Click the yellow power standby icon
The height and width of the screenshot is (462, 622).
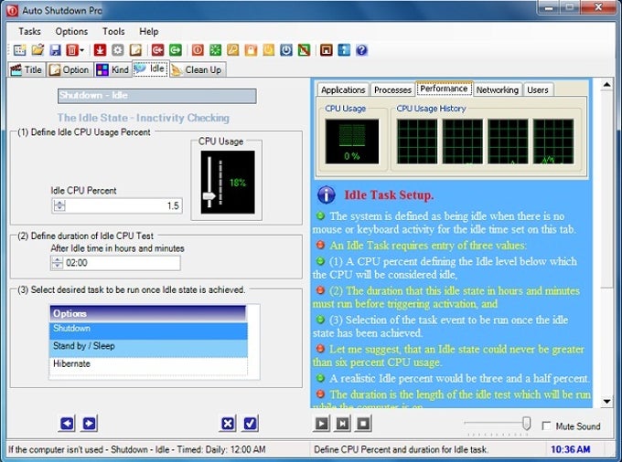point(269,50)
